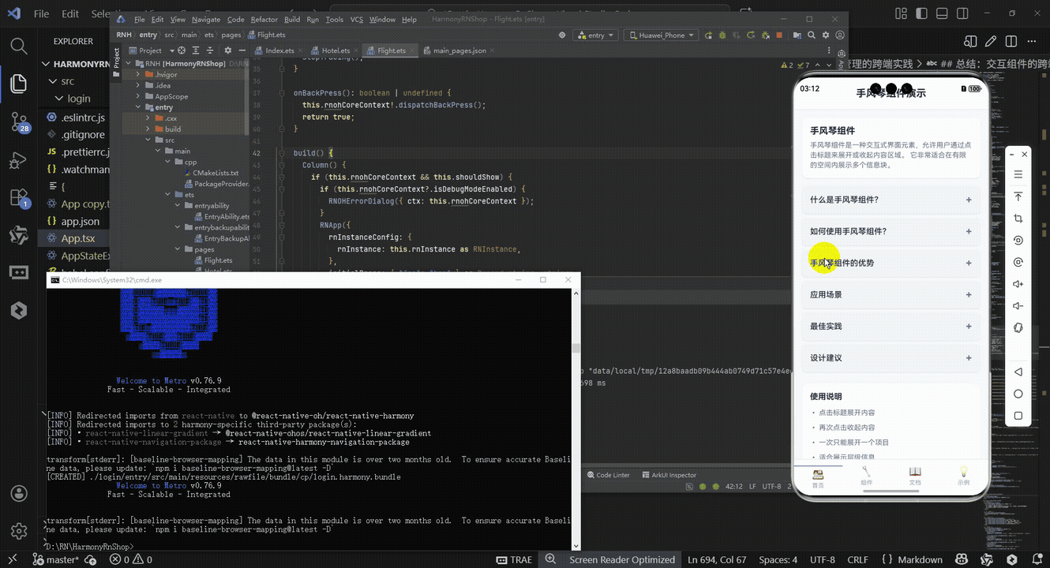Open 'entry' run configuration dropdown
1050x568 pixels.
pos(596,35)
